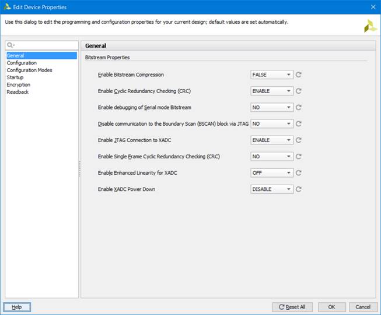This screenshot has width=381, height=315.
Task: Select Configuration in the category list
Action: [x=22, y=63]
